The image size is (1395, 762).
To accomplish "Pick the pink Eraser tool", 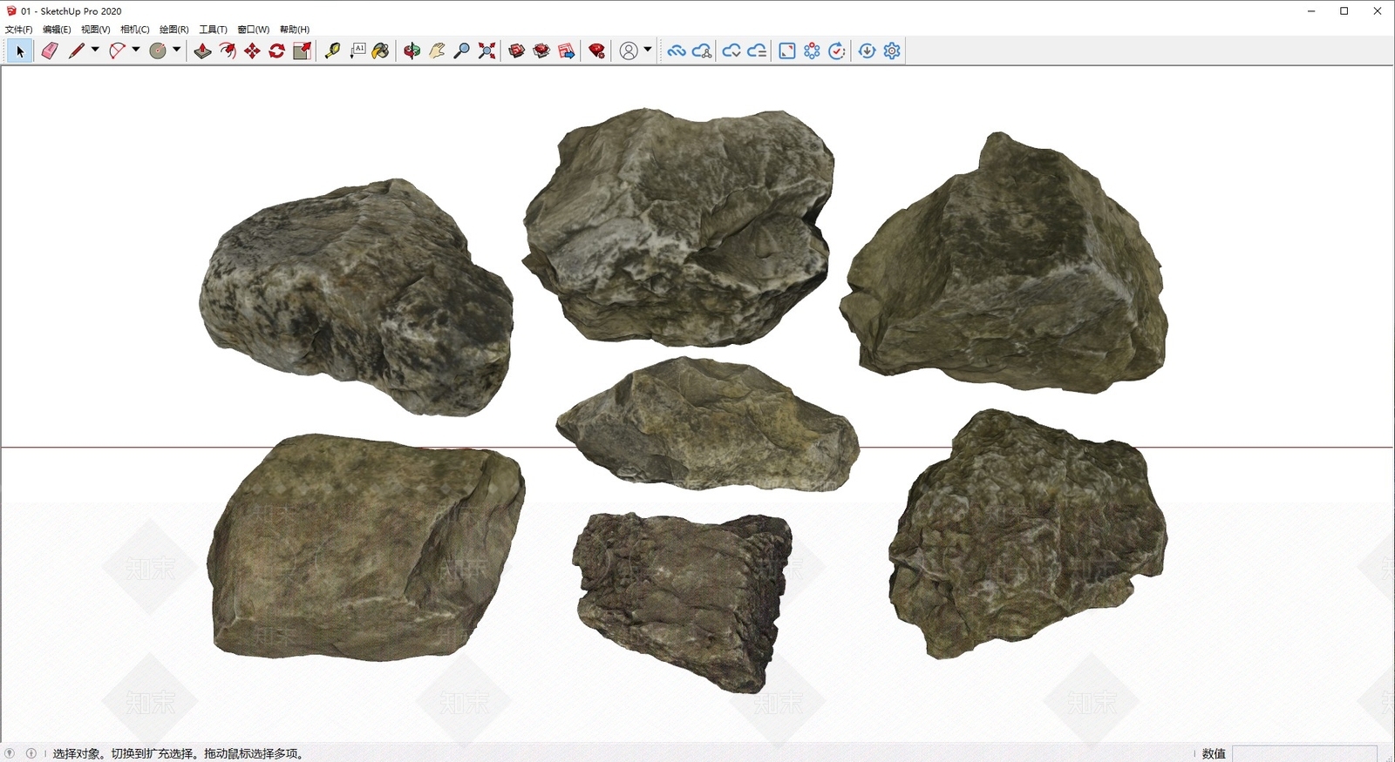I will point(50,51).
